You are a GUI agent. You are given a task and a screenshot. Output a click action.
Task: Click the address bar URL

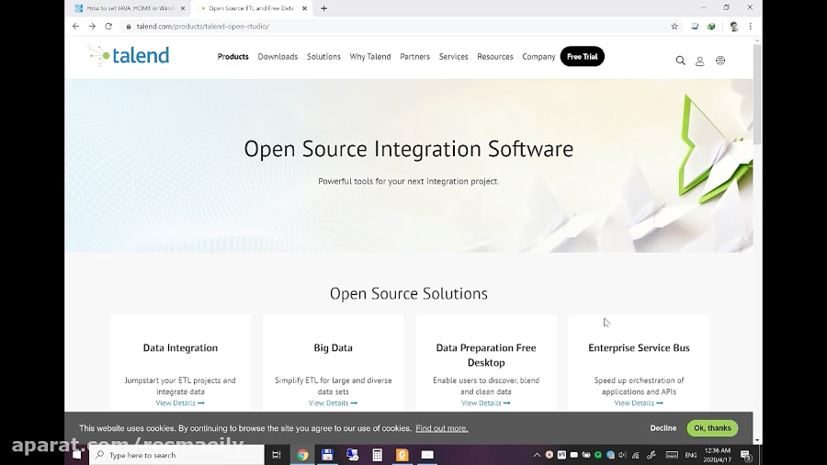click(202, 27)
